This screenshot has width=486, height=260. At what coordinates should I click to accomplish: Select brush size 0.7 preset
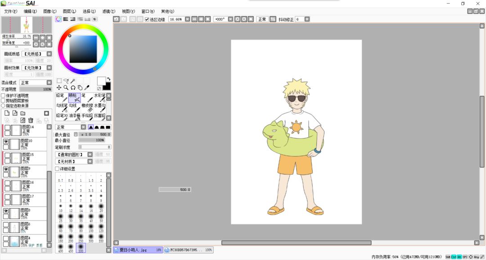point(60,178)
